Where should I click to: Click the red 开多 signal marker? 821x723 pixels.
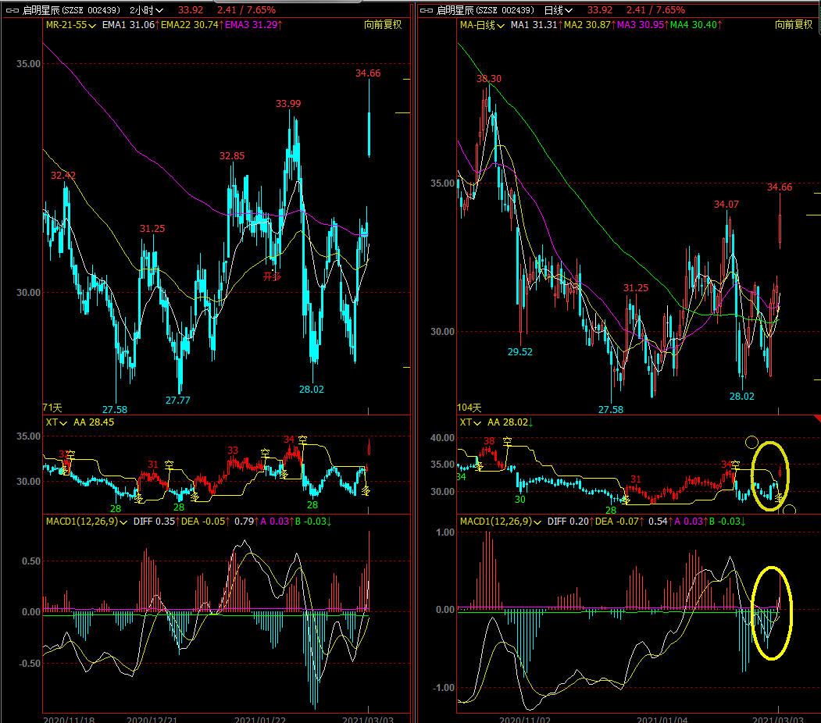pos(272,276)
